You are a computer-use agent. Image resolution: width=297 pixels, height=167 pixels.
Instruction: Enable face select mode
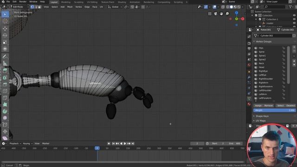39,7
